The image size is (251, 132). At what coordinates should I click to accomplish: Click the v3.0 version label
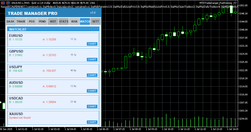click(93, 13)
